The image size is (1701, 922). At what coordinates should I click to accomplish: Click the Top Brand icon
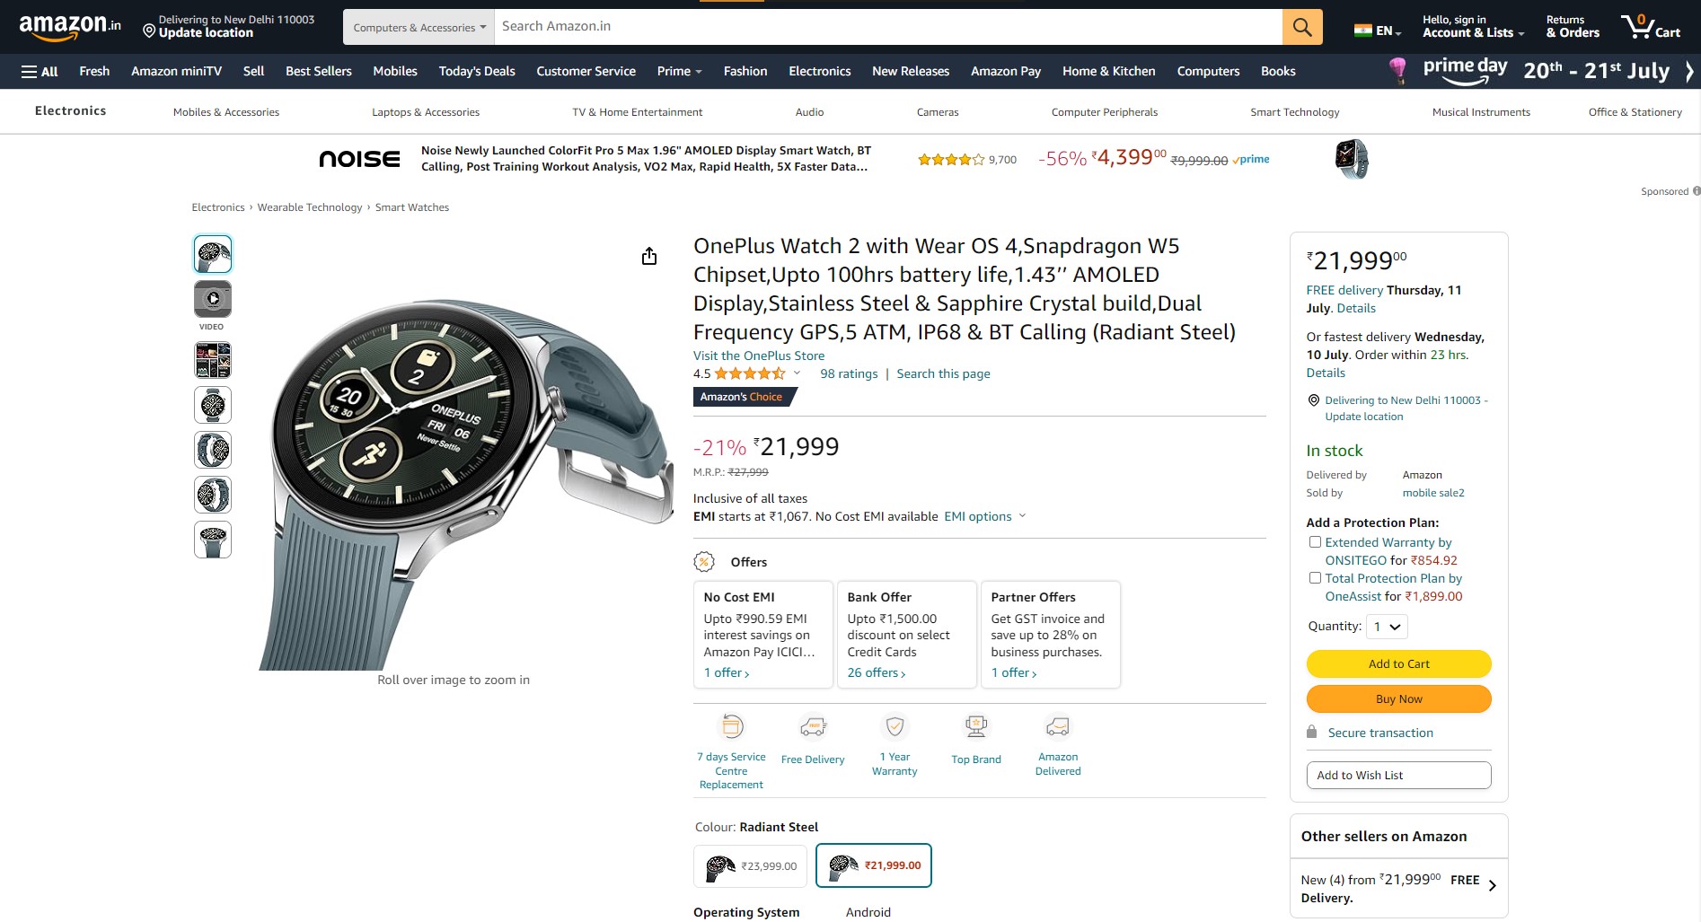(x=976, y=727)
